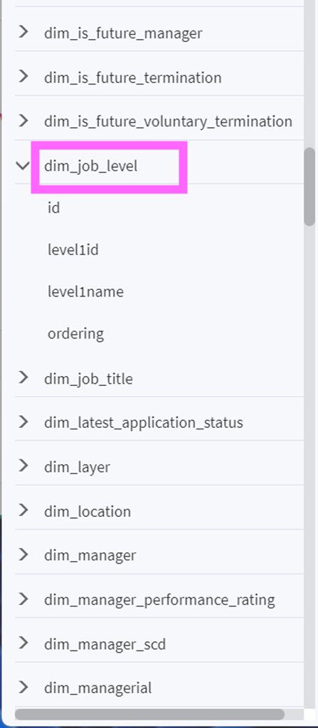Expand the dim_layer chevron

(x=23, y=466)
